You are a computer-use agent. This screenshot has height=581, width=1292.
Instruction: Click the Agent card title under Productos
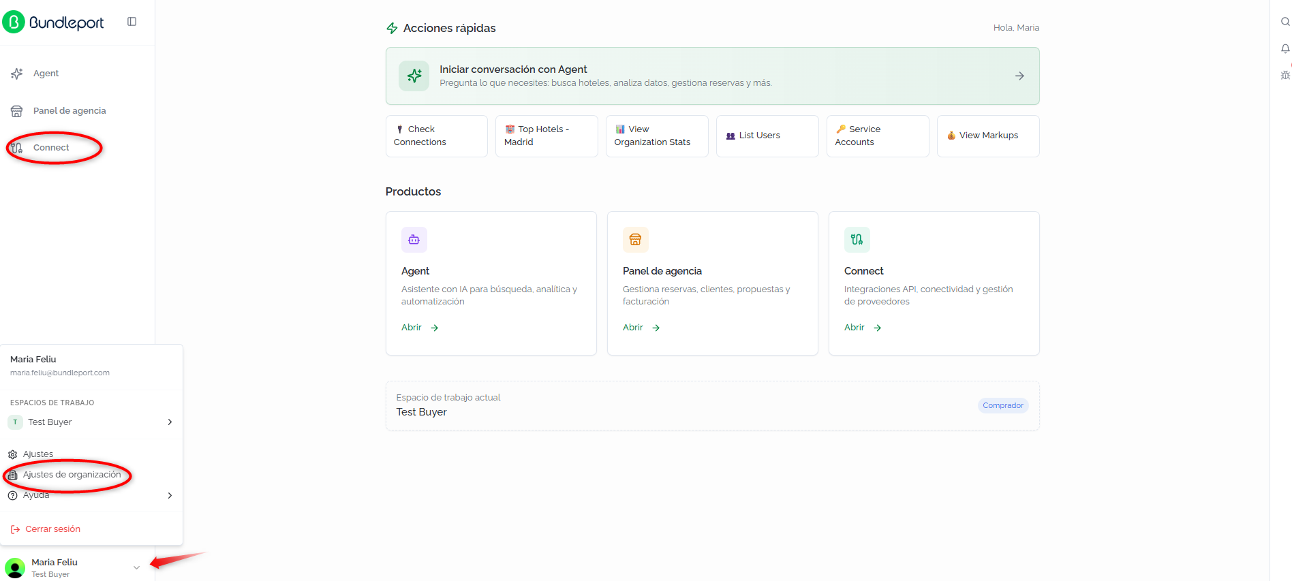(x=416, y=271)
